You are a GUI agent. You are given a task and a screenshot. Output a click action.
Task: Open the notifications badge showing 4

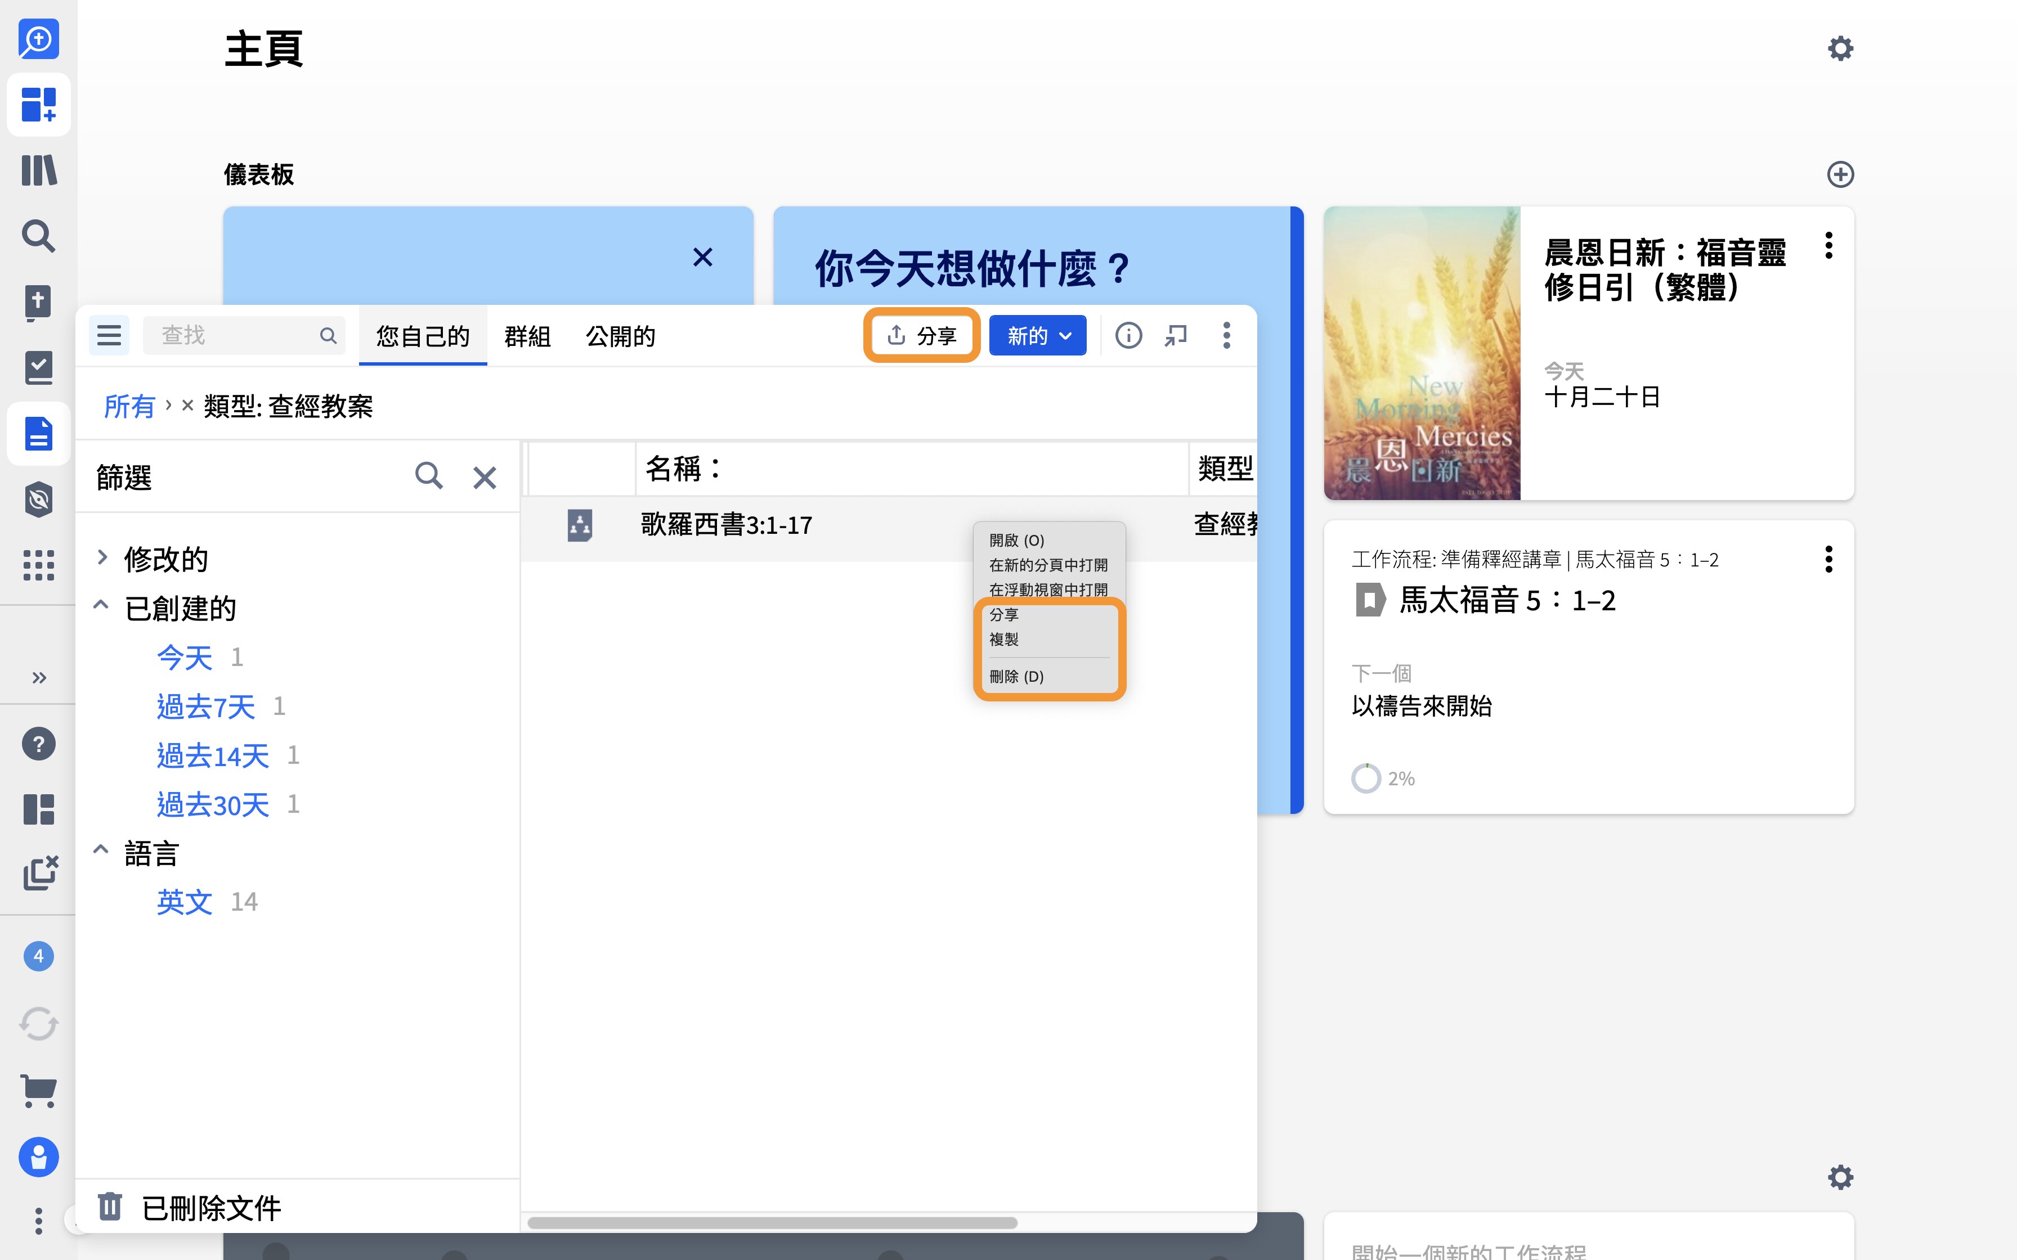tap(38, 956)
